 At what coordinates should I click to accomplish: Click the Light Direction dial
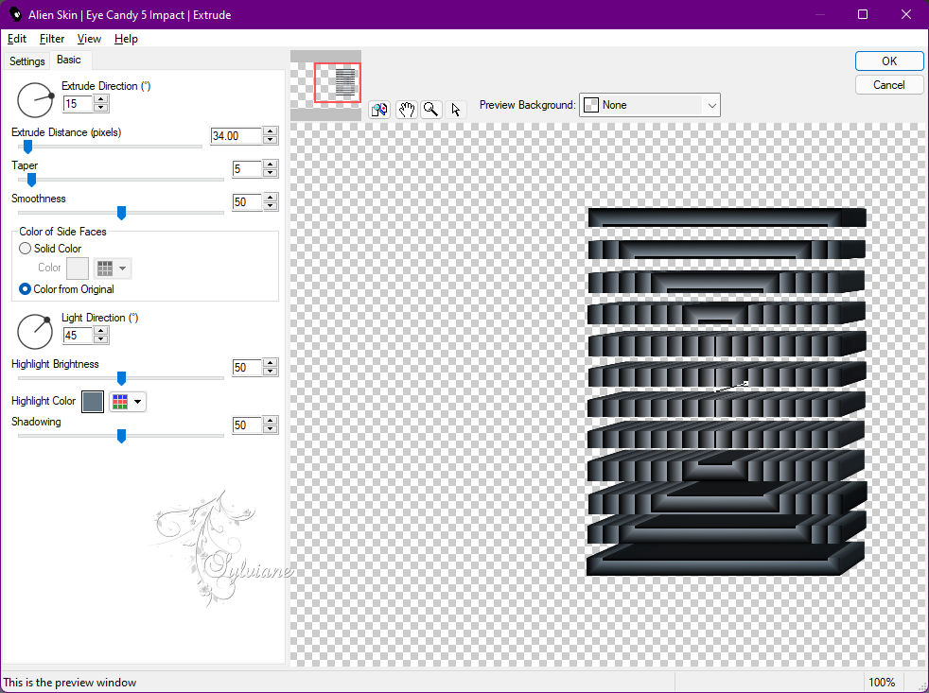coord(35,332)
